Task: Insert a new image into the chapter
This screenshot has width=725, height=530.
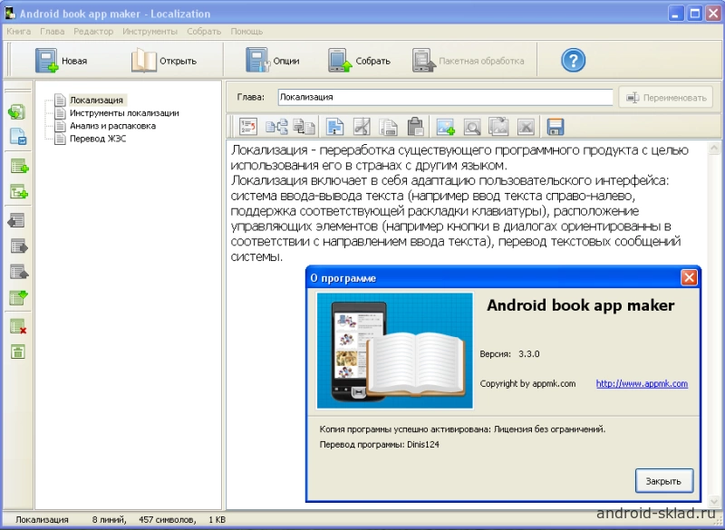Action: [446, 125]
